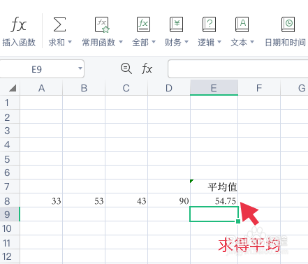Image resolution: width=308 pixels, height=264 pixels.
Task: Select row 4 header
Action: tap(10, 145)
